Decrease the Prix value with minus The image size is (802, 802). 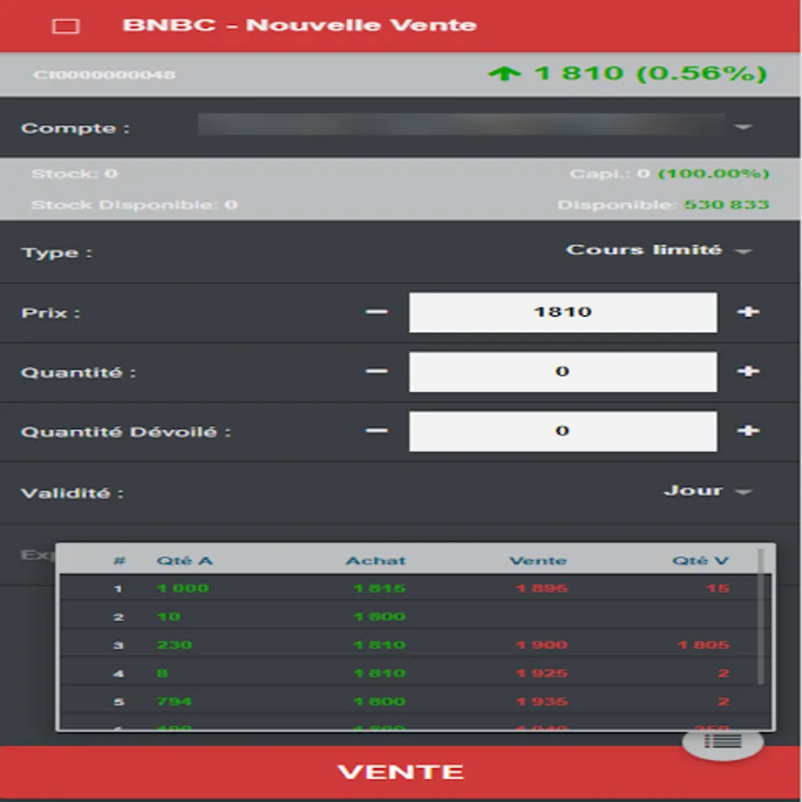(377, 312)
